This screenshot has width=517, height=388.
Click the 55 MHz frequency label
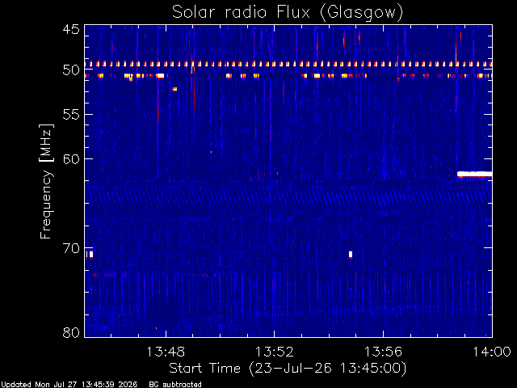pyautogui.click(x=71, y=115)
